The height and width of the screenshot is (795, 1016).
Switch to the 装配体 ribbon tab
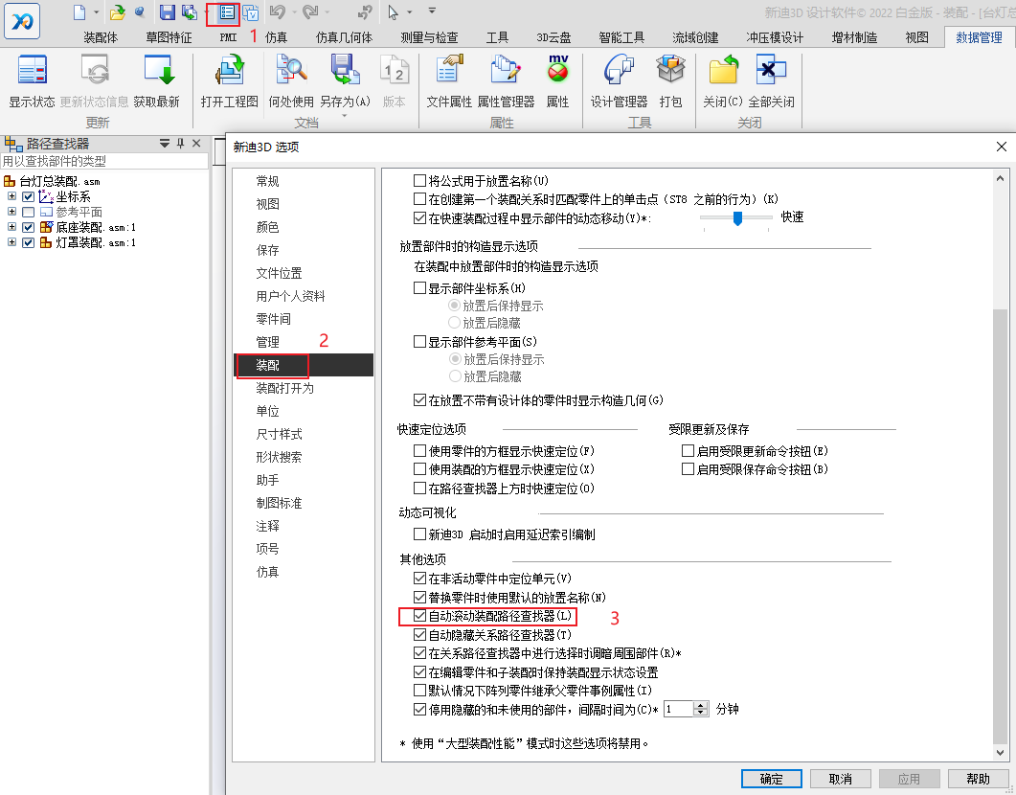click(x=101, y=37)
